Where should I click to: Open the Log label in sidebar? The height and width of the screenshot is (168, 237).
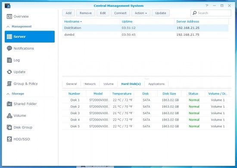pyautogui.click(x=17, y=60)
